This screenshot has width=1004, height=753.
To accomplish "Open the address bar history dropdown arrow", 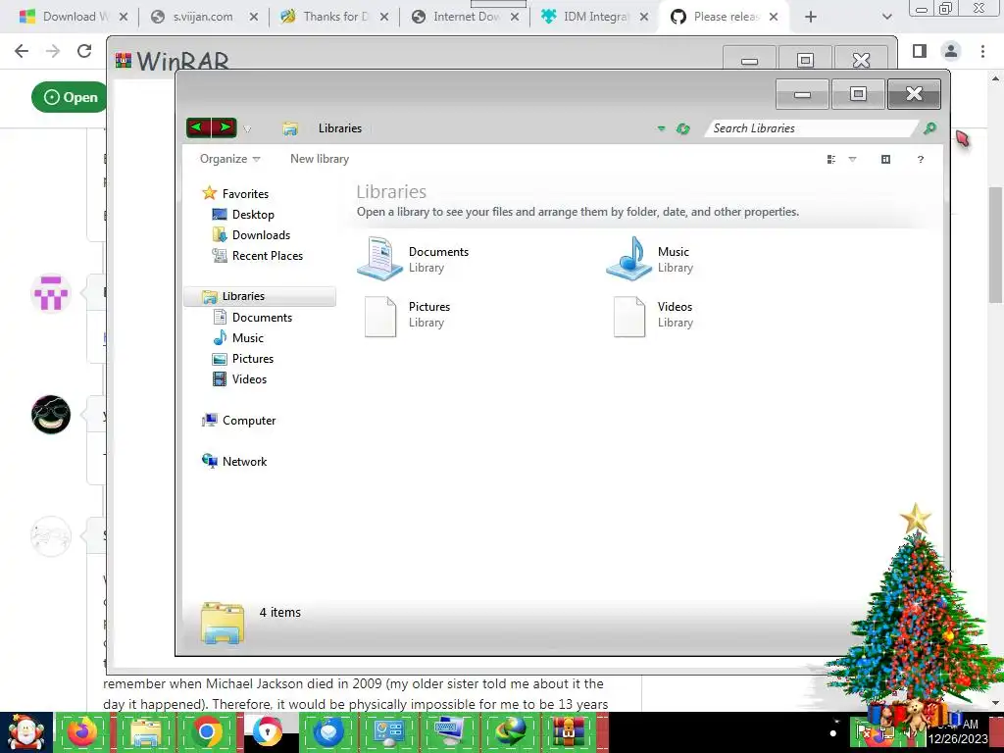I will [x=661, y=128].
